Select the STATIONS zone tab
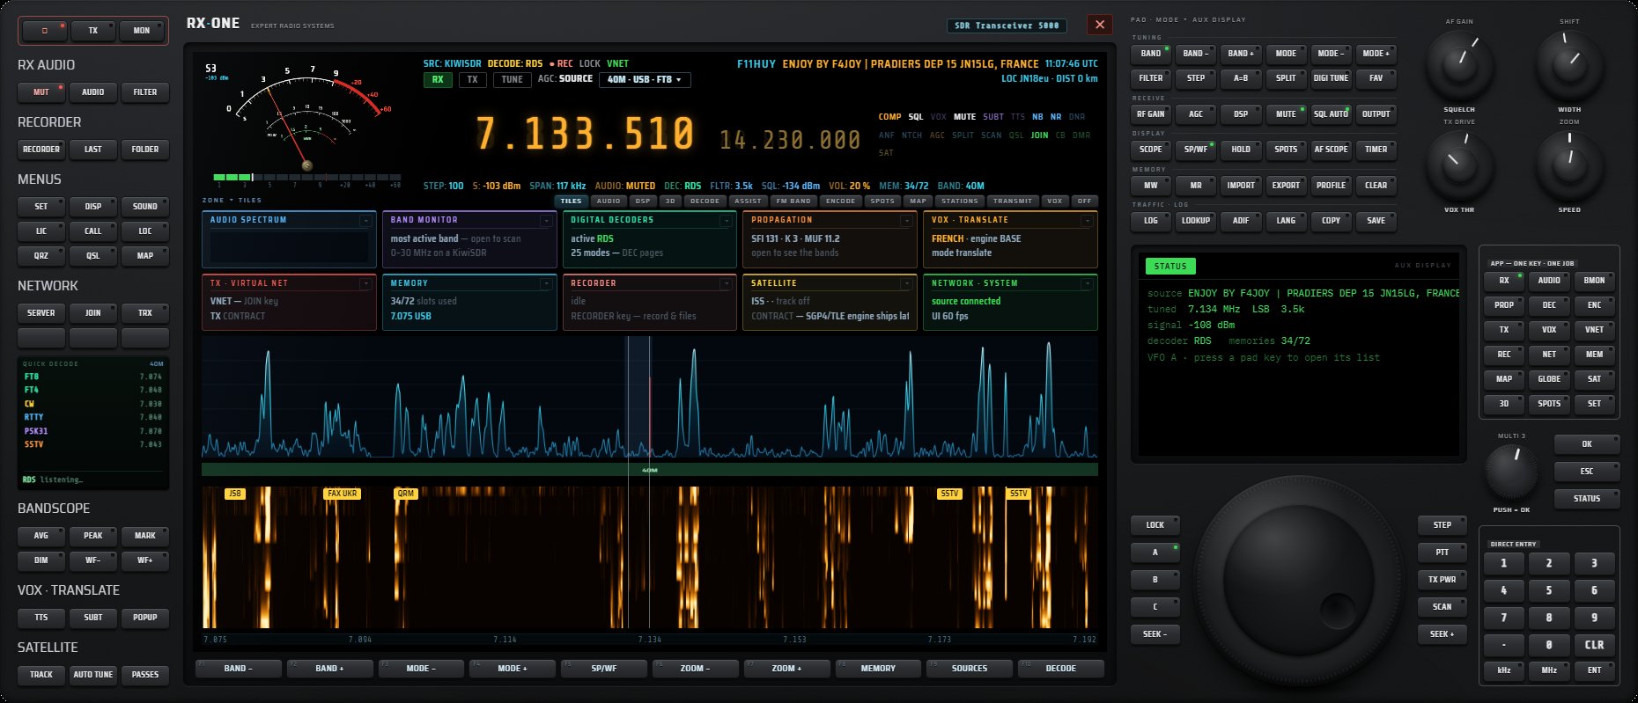1638x703 pixels. tap(959, 201)
